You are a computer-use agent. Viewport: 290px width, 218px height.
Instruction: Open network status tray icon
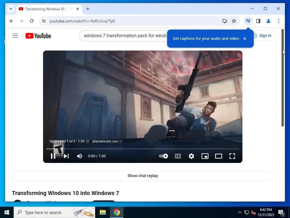click(x=247, y=212)
